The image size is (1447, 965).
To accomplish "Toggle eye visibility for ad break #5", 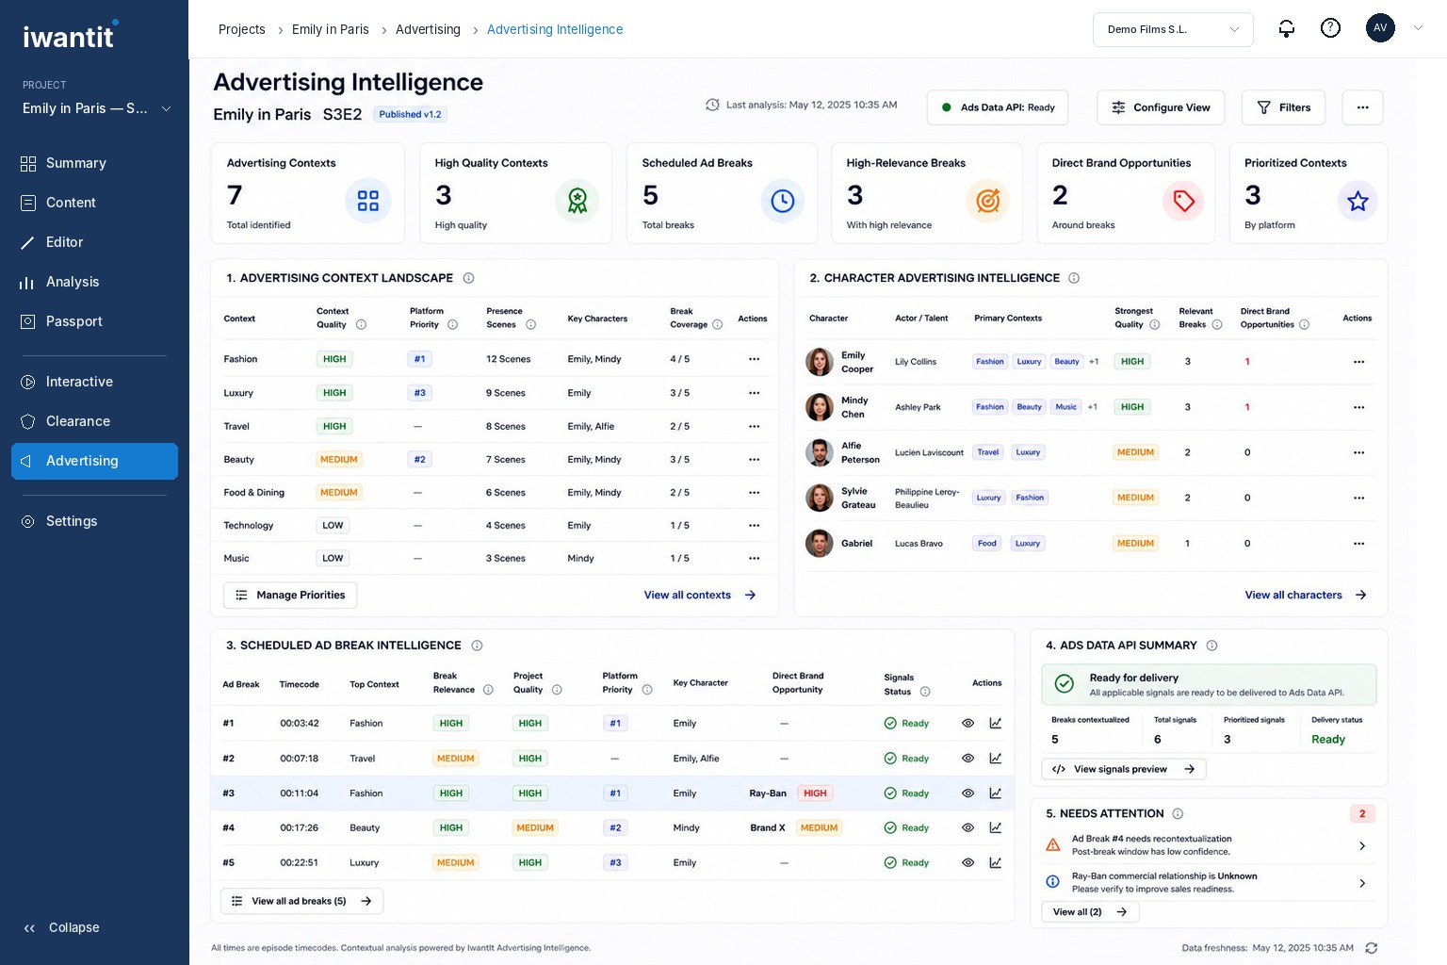I will coord(967,862).
